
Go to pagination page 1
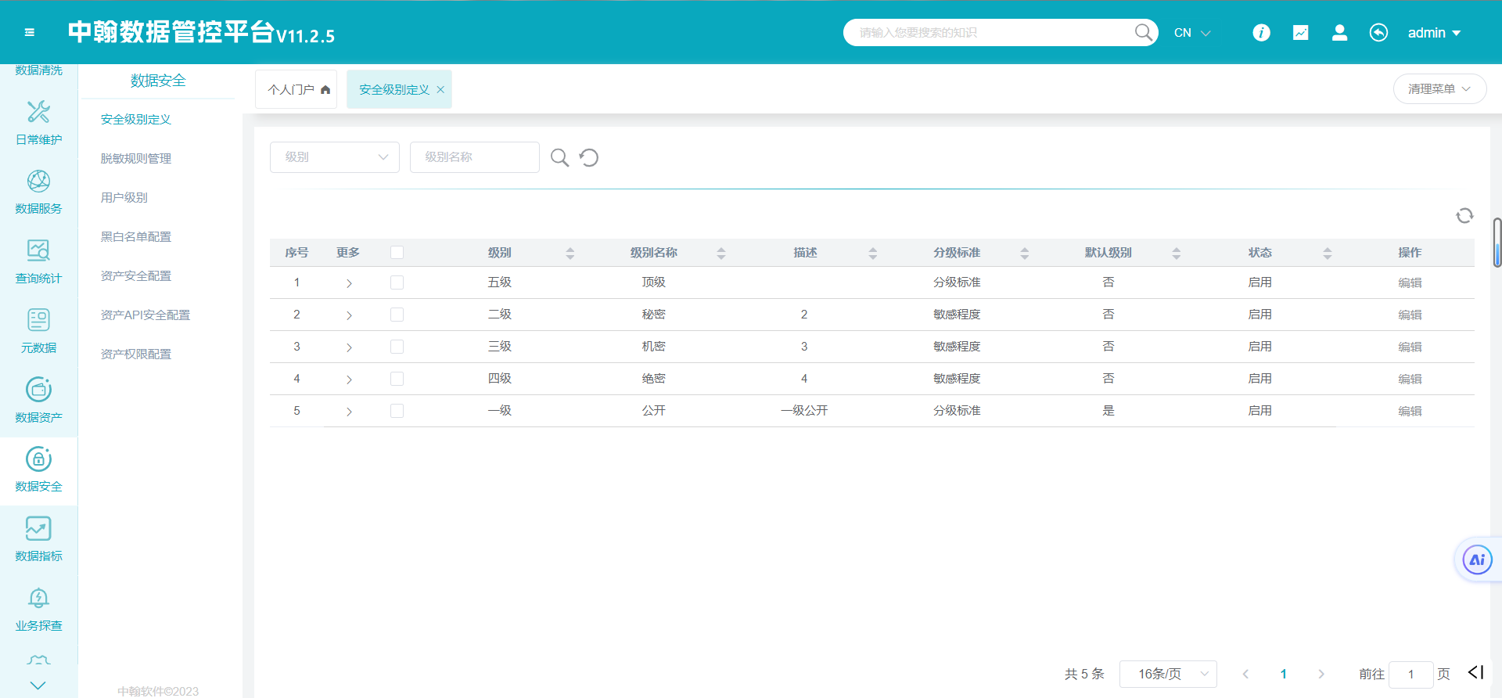point(1283,674)
